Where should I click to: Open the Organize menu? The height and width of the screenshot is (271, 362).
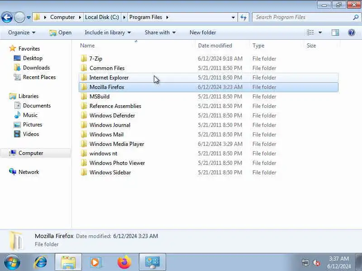point(22,33)
